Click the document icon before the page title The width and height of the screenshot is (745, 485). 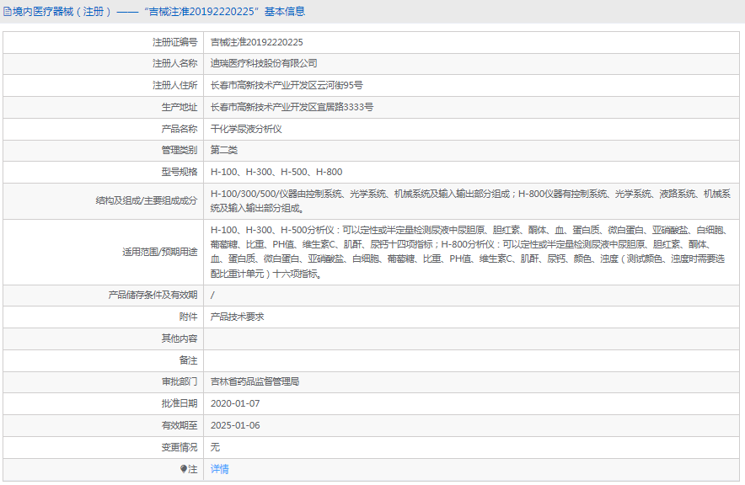(9, 11)
